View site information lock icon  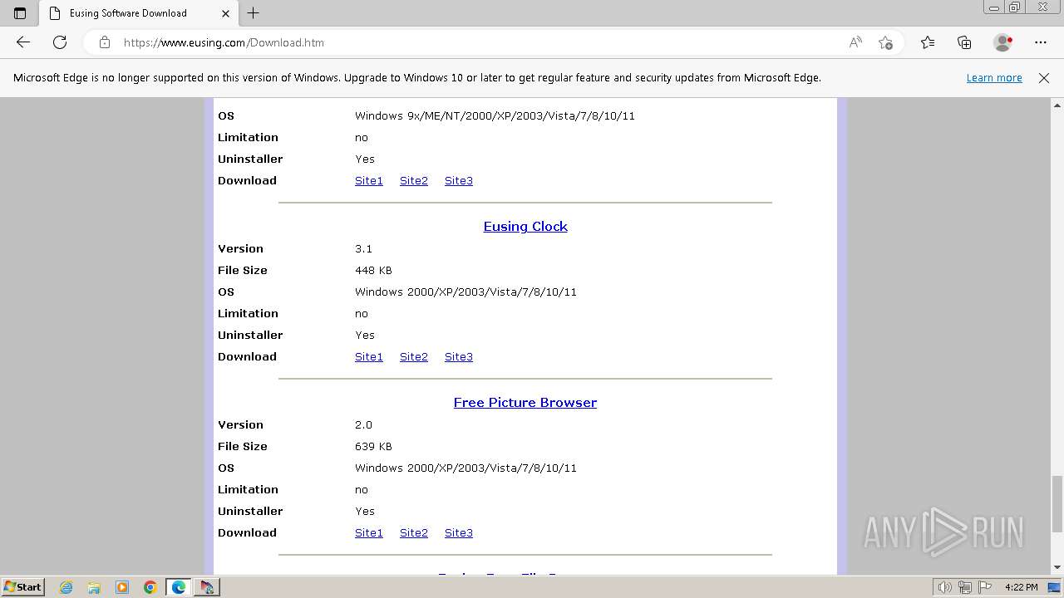pyautogui.click(x=105, y=42)
